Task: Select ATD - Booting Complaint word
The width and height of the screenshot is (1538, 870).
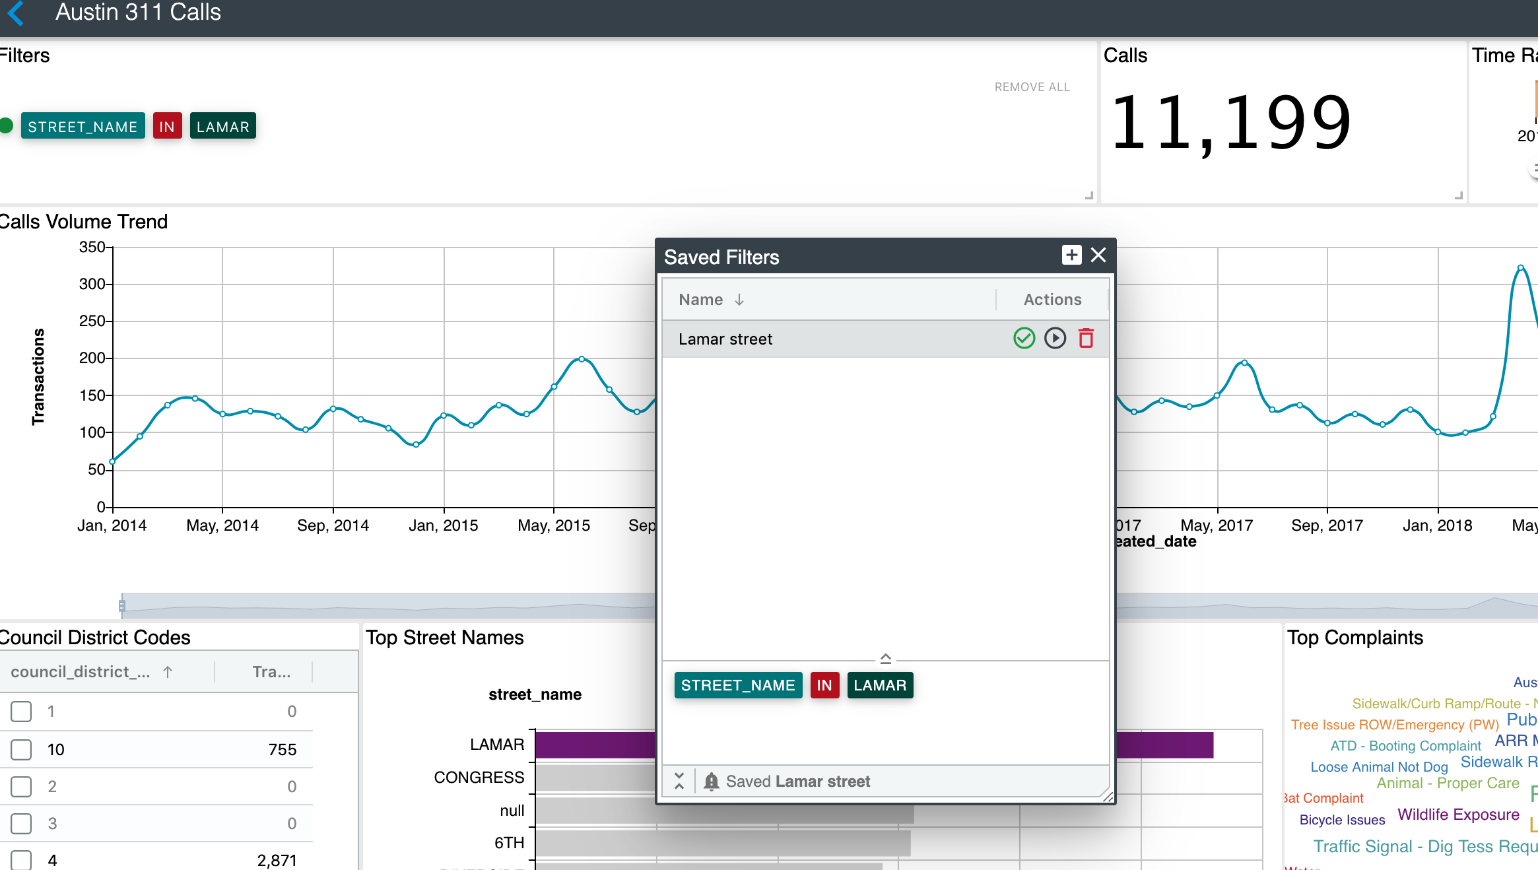Action: pyautogui.click(x=1405, y=746)
